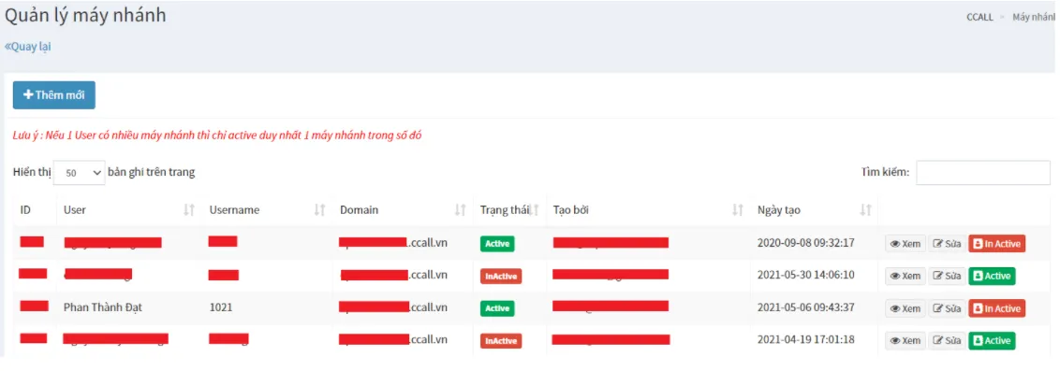Screen dimensions: 1060x371
Task: View the row created 2020-09-08 09:32:17
Action: pyautogui.click(x=905, y=244)
